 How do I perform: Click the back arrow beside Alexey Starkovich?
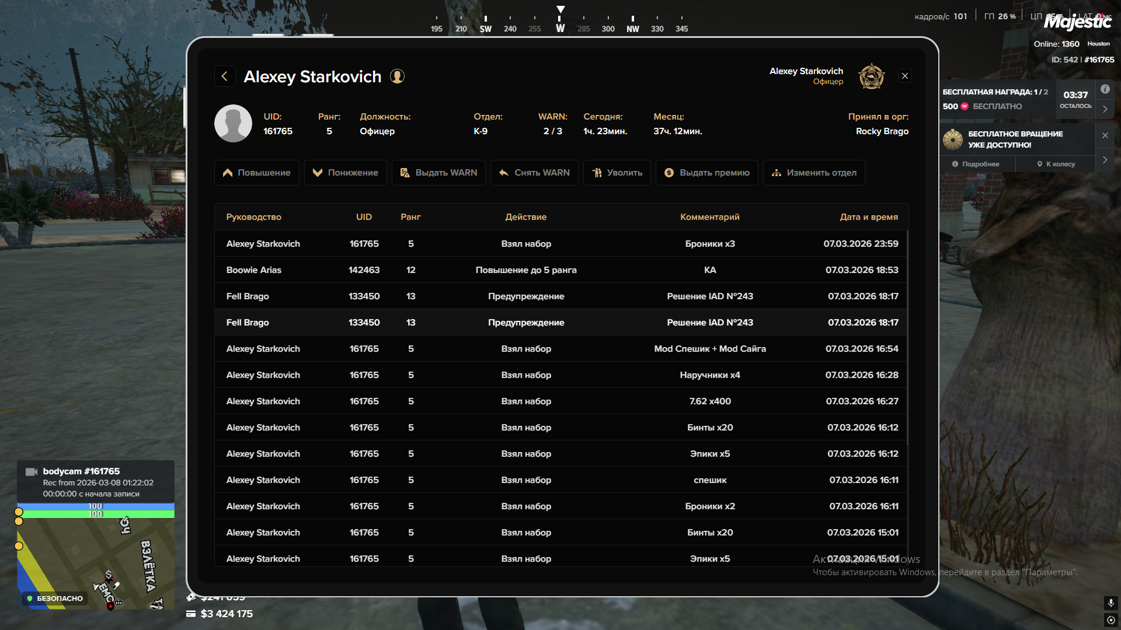(225, 76)
